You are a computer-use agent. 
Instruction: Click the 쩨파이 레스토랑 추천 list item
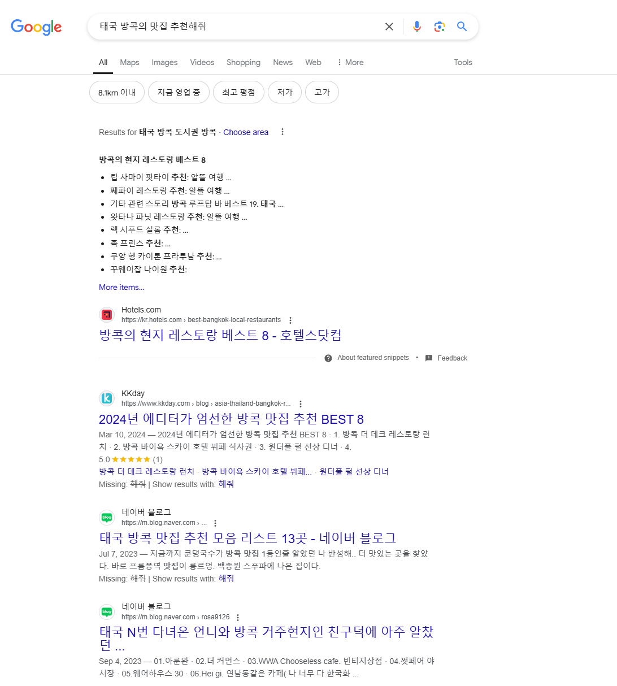[x=170, y=191]
